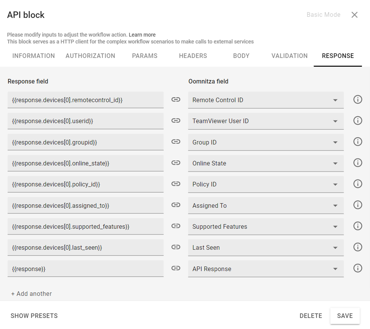Follow the Learn more link
The image size is (370, 329).
coord(142,35)
